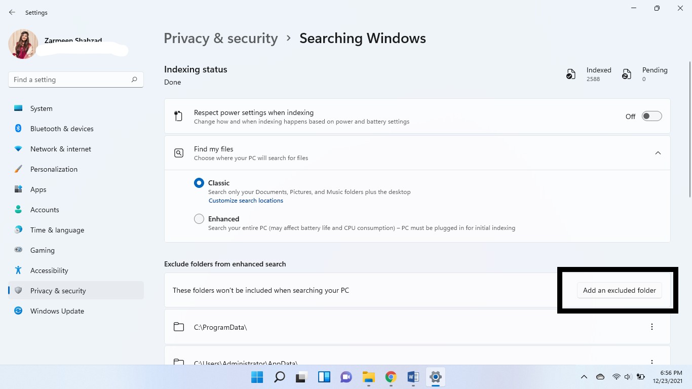The image size is (692, 389).
Task: Launch the Chat app on taskbar
Action: pyautogui.click(x=347, y=377)
